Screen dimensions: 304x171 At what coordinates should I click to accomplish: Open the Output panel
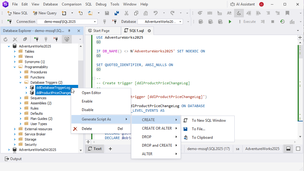pos(13,159)
